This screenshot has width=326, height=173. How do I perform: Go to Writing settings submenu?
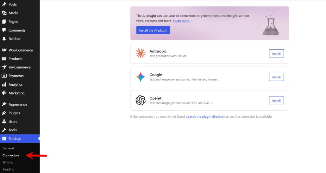point(8,162)
